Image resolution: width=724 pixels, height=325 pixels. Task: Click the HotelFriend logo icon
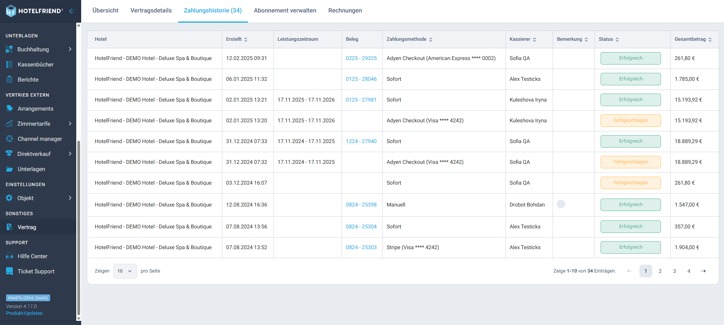point(11,11)
